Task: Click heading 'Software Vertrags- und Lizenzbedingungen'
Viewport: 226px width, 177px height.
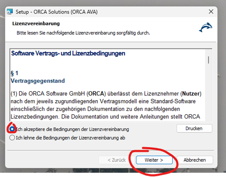Action: click(x=68, y=53)
